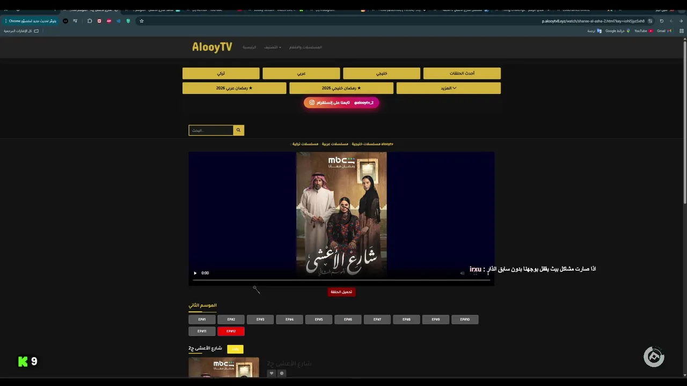Reload the page with browser refresh icon

click(x=661, y=21)
